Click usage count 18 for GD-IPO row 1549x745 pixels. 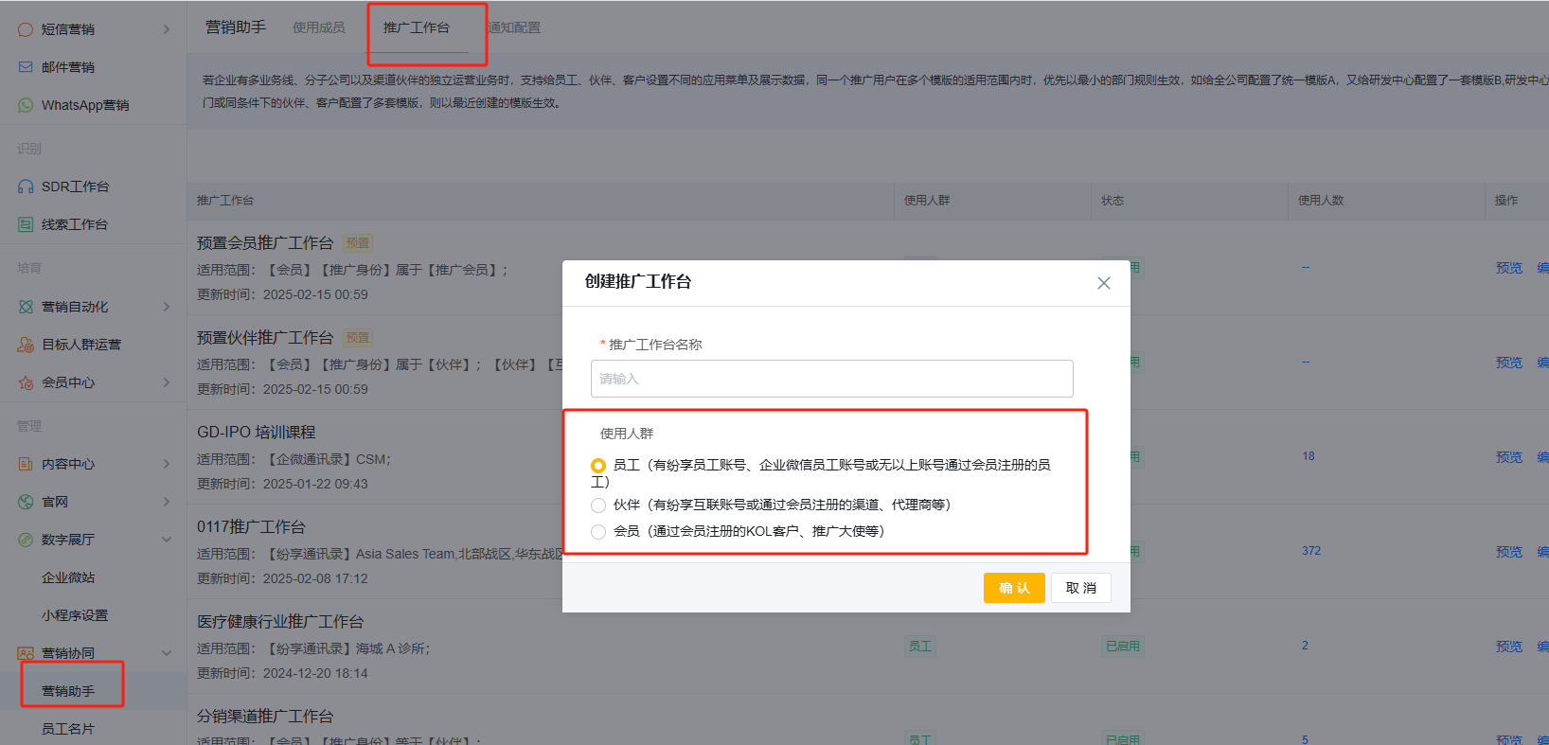[1309, 456]
